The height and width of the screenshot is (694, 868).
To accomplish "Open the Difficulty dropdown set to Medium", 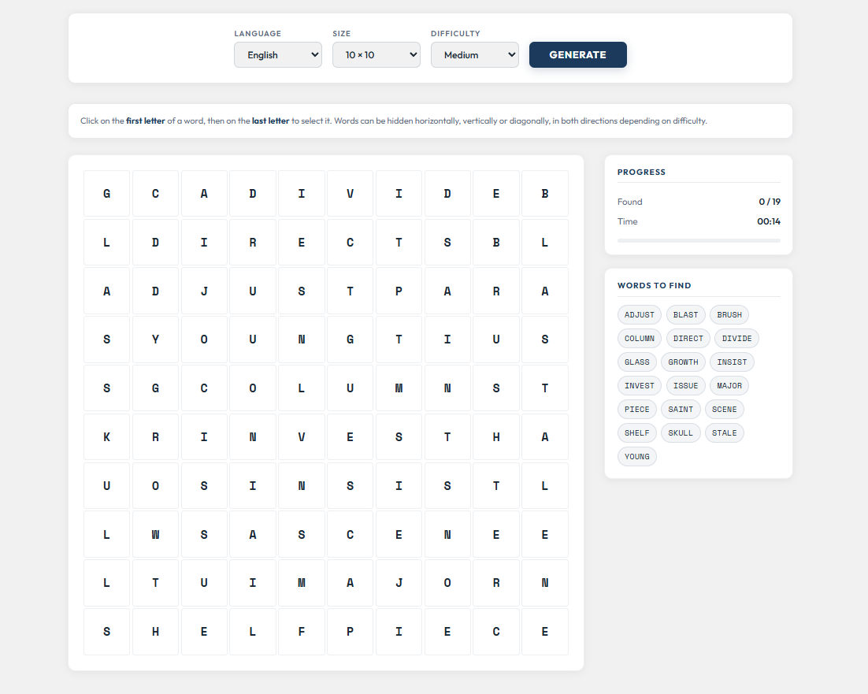I will point(474,55).
